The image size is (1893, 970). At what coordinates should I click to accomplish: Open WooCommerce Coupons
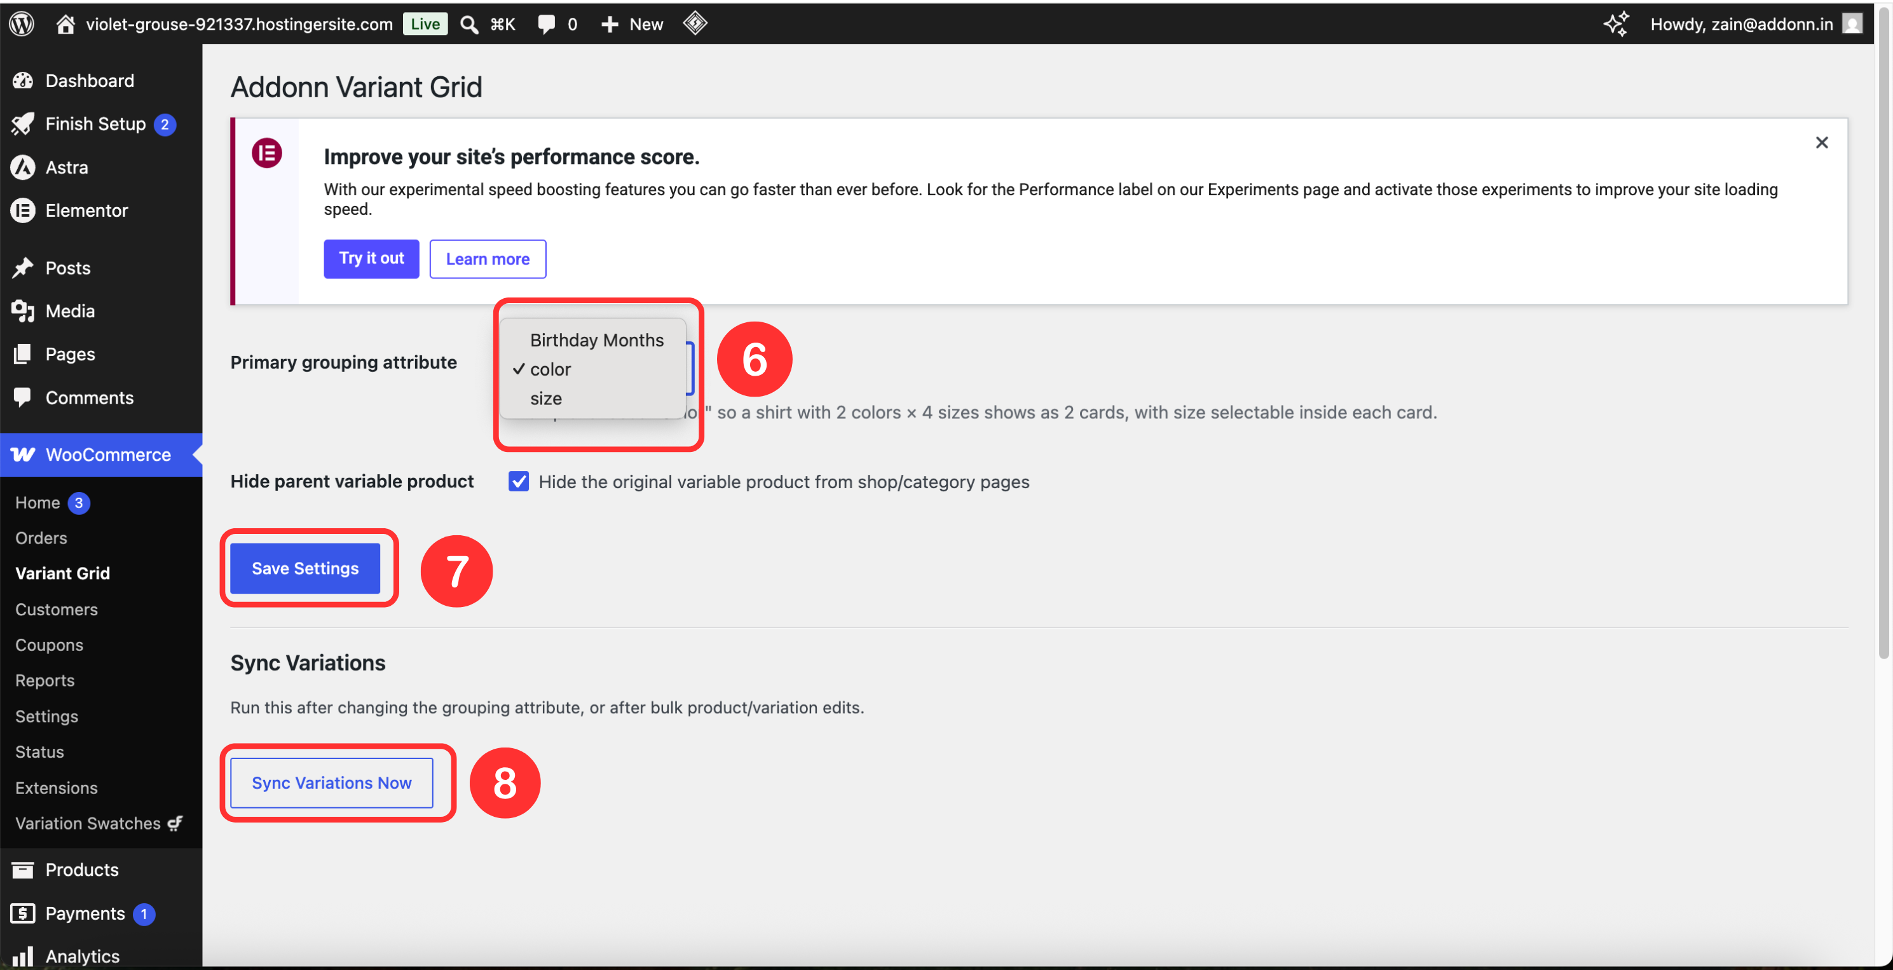tap(49, 645)
